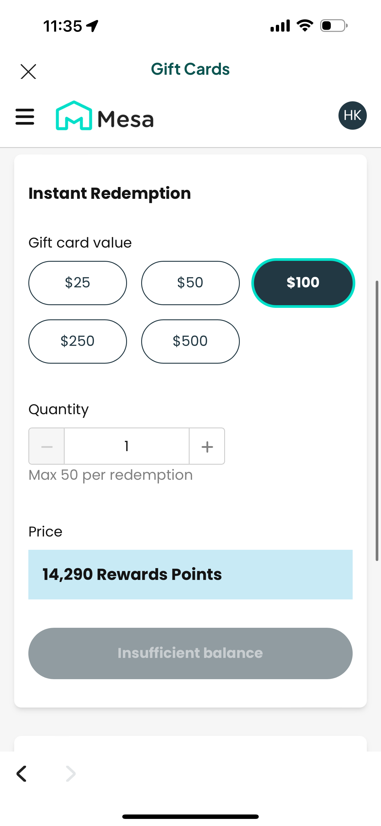Tap the Gift Cards page title
Image resolution: width=381 pixels, height=826 pixels.
click(190, 69)
